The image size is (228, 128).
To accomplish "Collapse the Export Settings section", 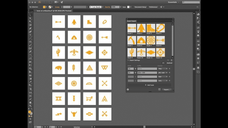I will coord(128,60).
